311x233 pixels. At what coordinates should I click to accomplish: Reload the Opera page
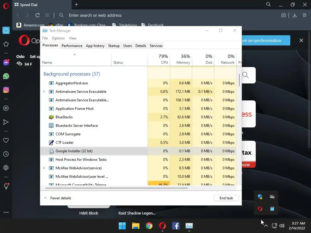[x=37, y=15]
